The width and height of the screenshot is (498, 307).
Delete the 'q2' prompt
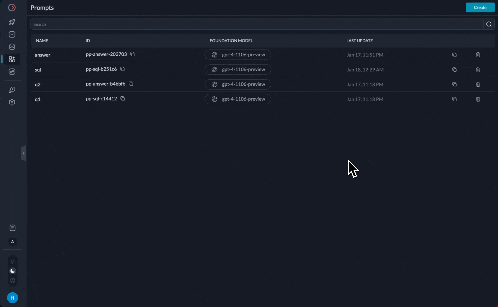point(478,84)
